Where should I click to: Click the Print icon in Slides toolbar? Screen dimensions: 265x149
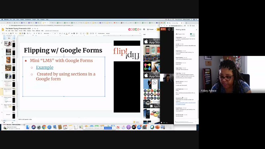pyautogui.click(x=11, y=33)
